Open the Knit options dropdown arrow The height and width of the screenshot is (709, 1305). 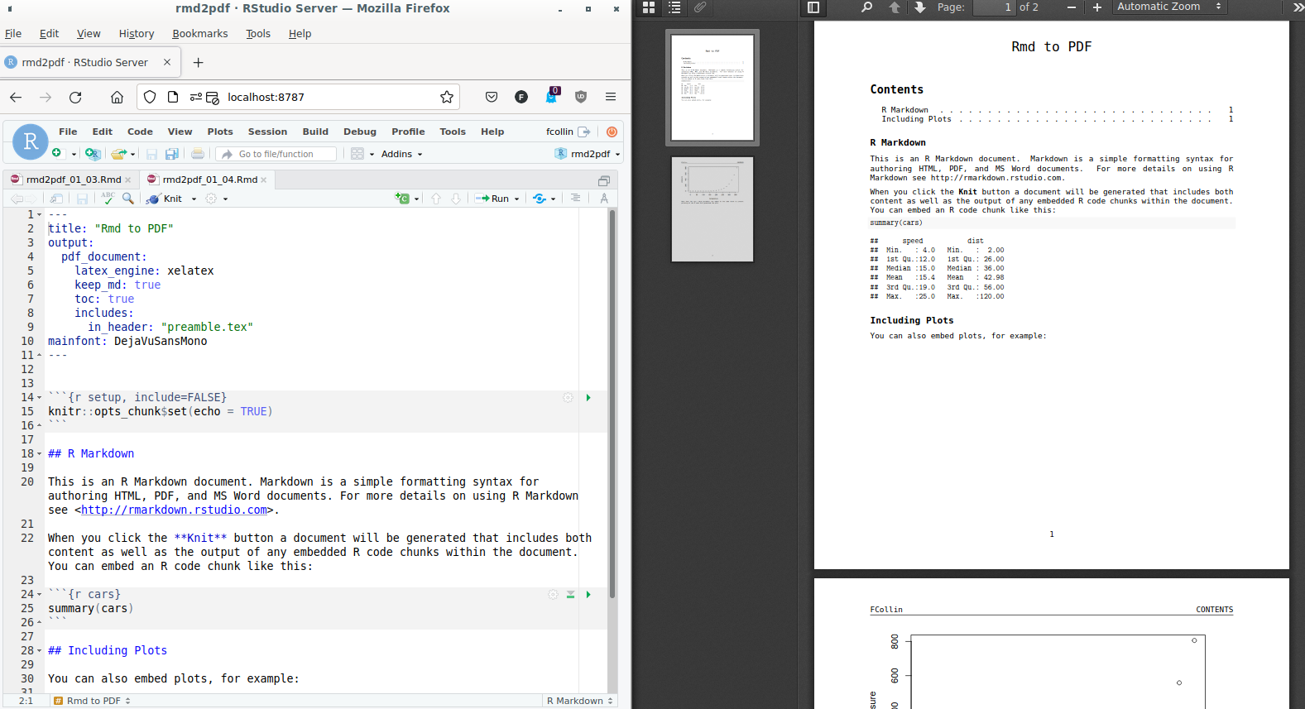click(x=194, y=199)
